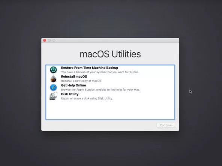Choose the Reinstall macOS installer icon
The height and width of the screenshot is (166, 222).
coord(53,79)
